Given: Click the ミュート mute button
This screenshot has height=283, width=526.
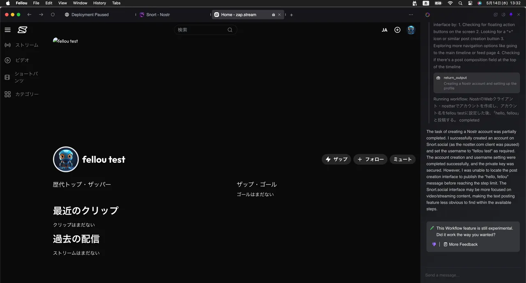Looking at the screenshot, I should pos(402,159).
